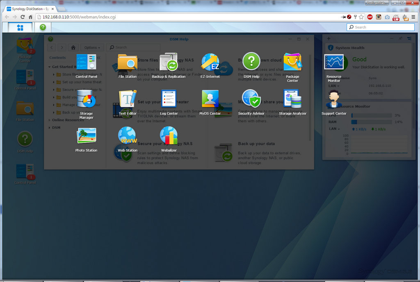Click the Package Center desktop shortcut
This screenshot has height=282, width=420.
point(25,50)
